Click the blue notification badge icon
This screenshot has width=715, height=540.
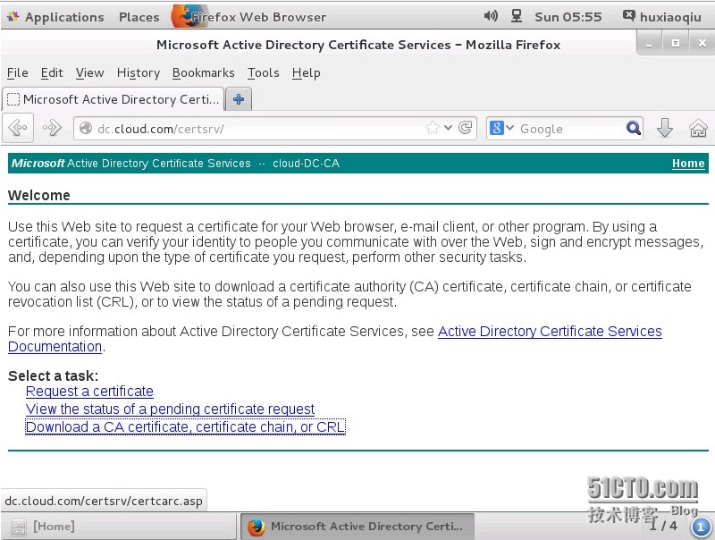click(x=701, y=527)
